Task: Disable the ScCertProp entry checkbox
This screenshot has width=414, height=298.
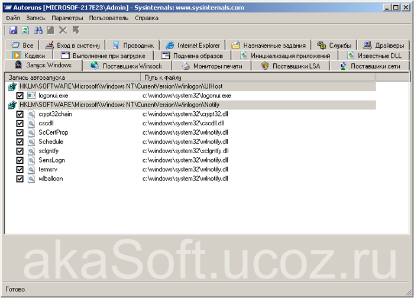Action: [x=20, y=132]
